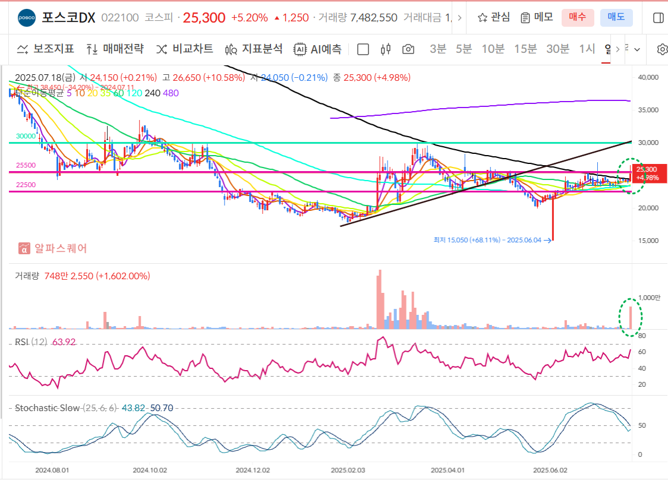This screenshot has height=480, width=668.
Task: Capture the chart with the camera icon
Action: tap(407, 50)
